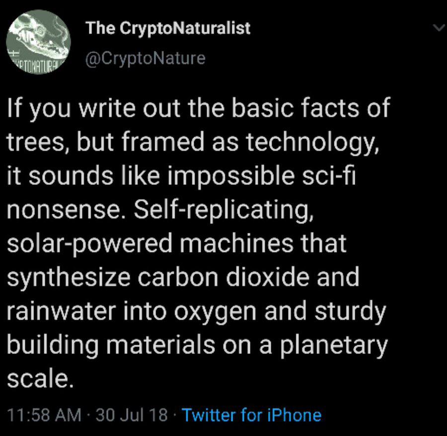Open the @CryptoNature handle link
This screenshot has height=436, width=447.
pyautogui.click(x=146, y=58)
